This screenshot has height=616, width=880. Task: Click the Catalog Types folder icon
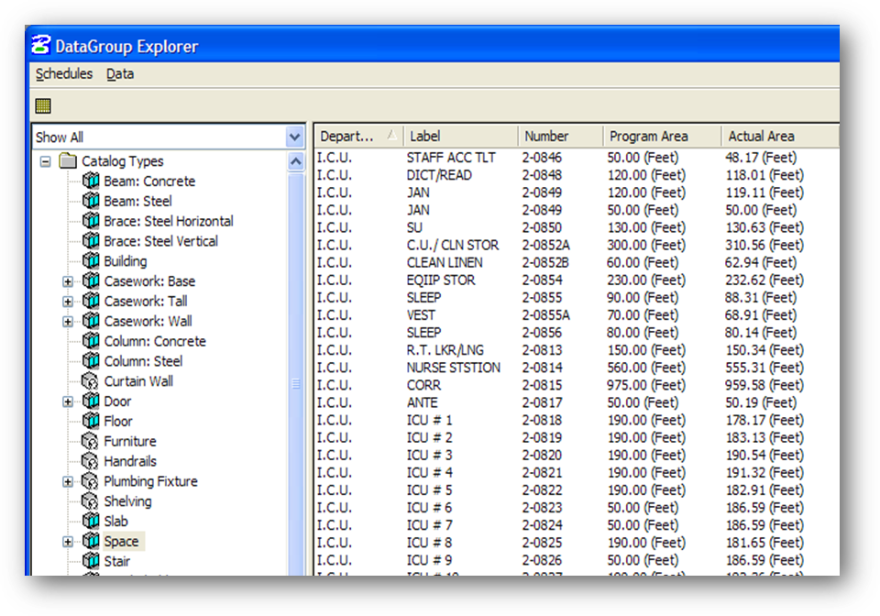tap(68, 161)
